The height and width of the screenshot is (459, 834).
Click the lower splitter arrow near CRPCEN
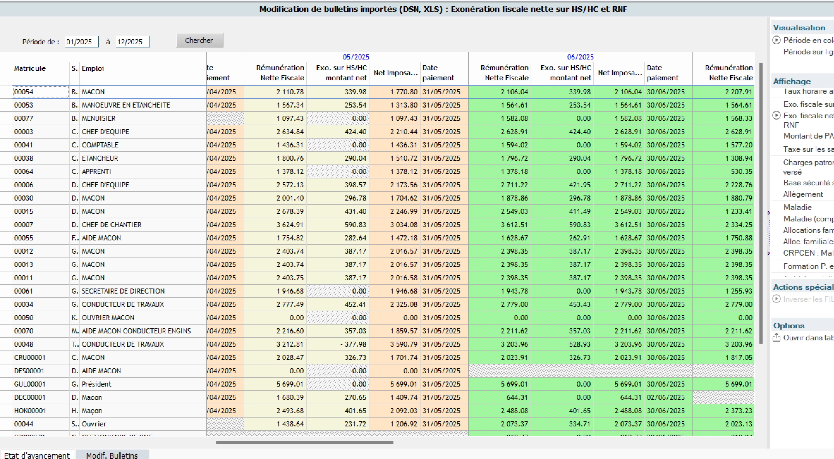point(769,253)
